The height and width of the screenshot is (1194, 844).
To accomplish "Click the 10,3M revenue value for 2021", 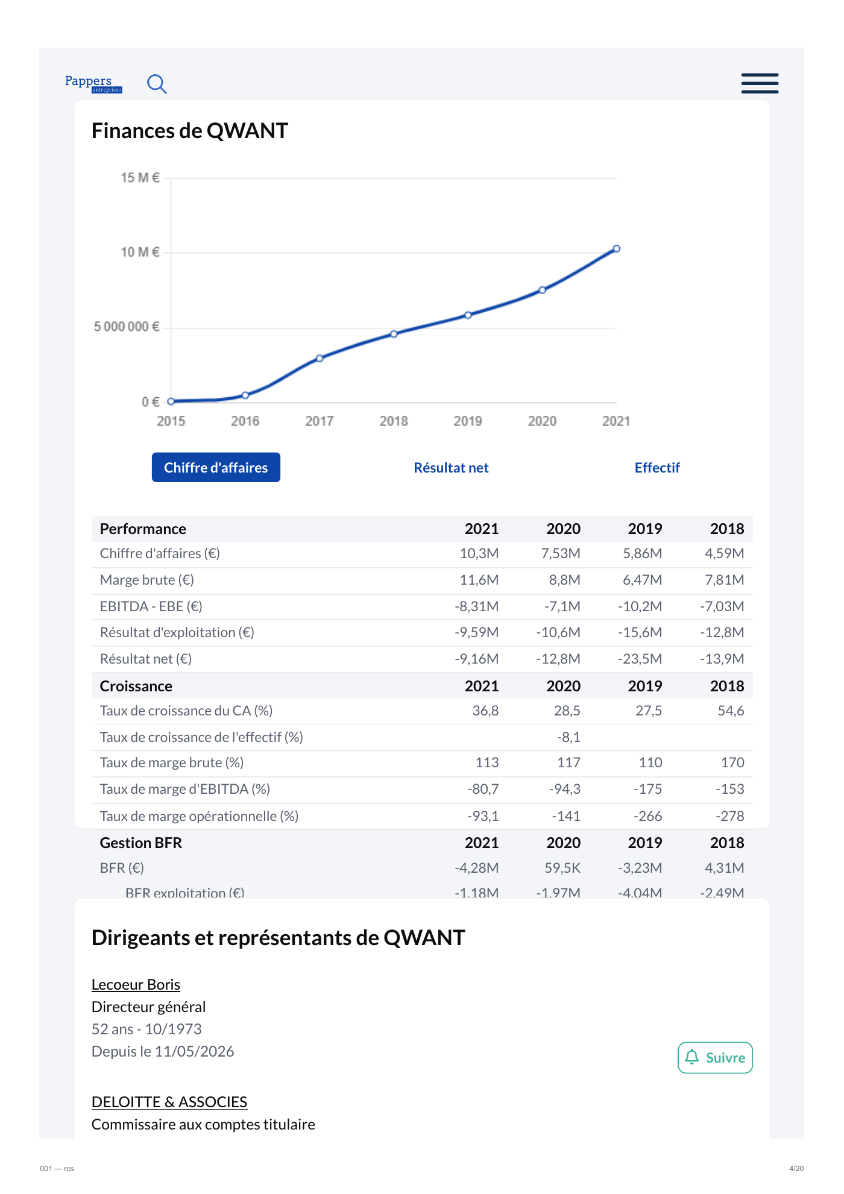I will [479, 554].
